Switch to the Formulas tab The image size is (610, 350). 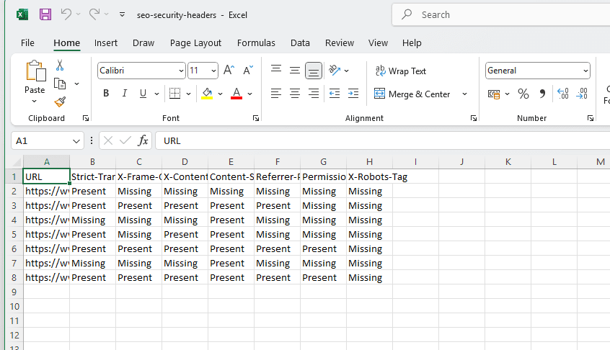256,43
